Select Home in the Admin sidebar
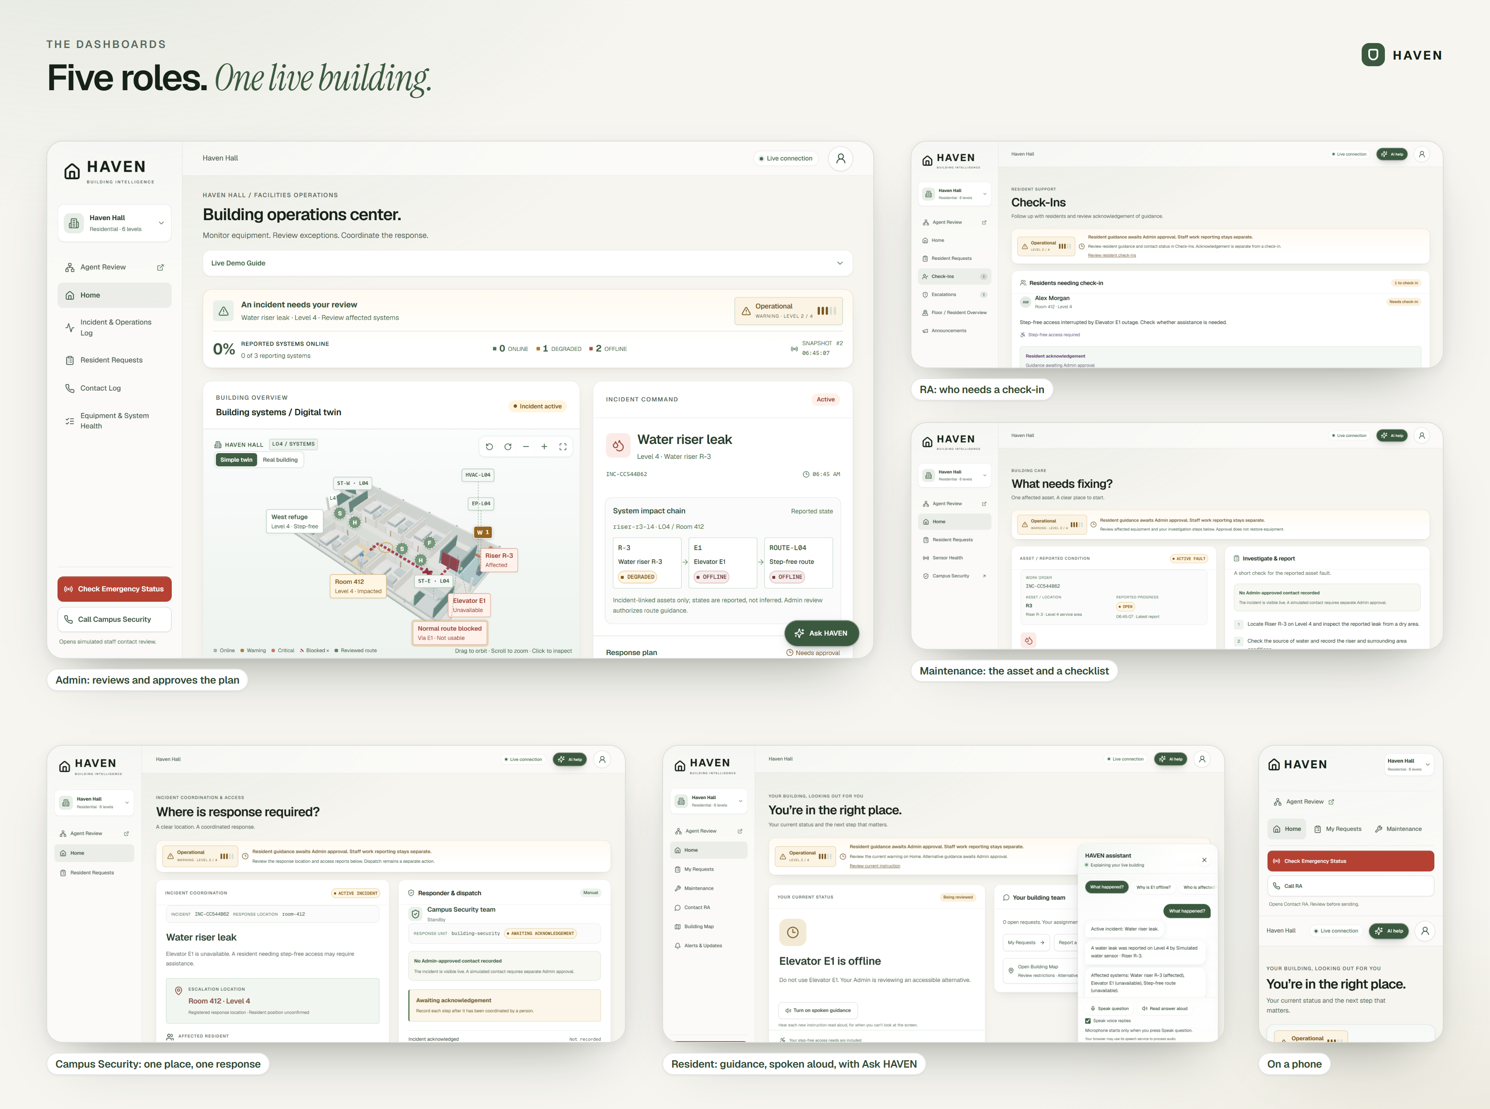1490x1109 pixels. point(114,295)
